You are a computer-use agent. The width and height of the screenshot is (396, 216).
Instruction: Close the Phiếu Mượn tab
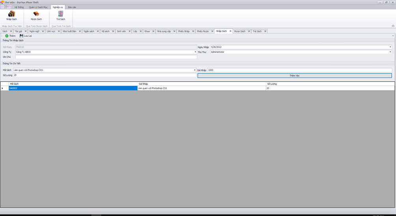pos(212,31)
